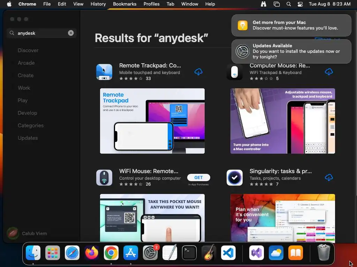
Task: Click the WiFi Mouse app icon
Action: point(104,178)
